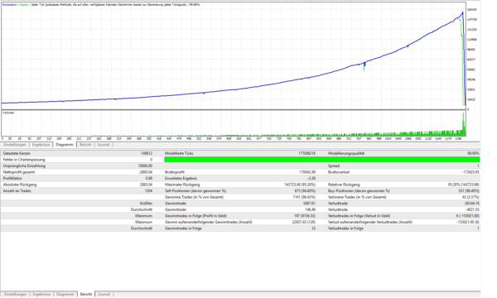Click the 171006216 modelled ticks value
This screenshot has height=298, width=497.
click(306, 153)
